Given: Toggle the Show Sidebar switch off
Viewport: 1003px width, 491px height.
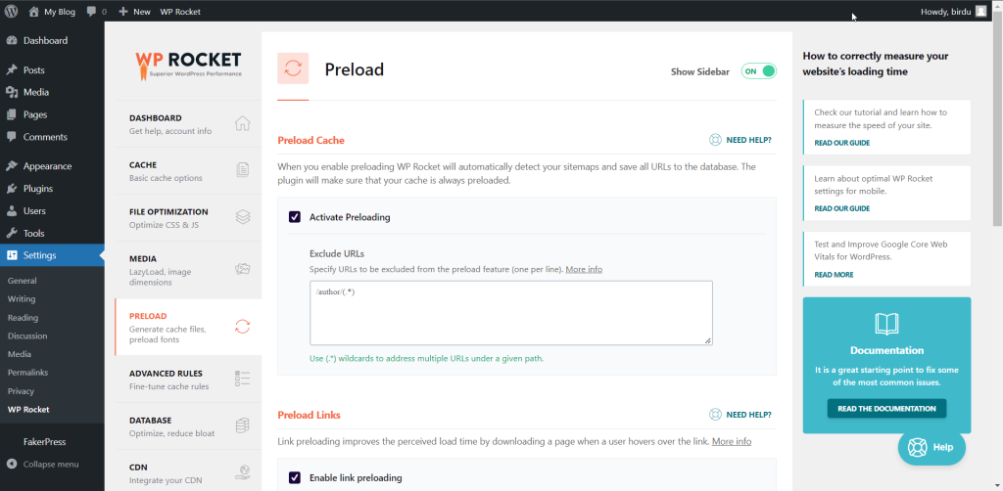Looking at the screenshot, I should click(x=759, y=71).
